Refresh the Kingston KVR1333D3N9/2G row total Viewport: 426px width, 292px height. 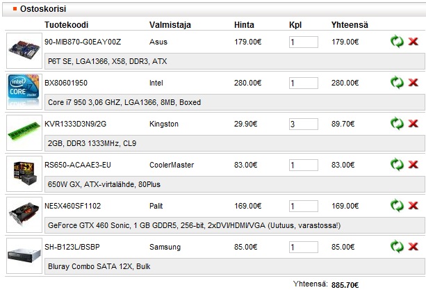click(x=397, y=124)
